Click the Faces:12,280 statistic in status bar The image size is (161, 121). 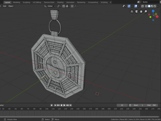tap(145, 119)
